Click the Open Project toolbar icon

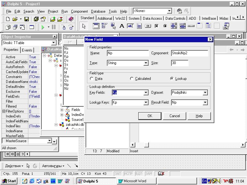click(x=43, y=19)
